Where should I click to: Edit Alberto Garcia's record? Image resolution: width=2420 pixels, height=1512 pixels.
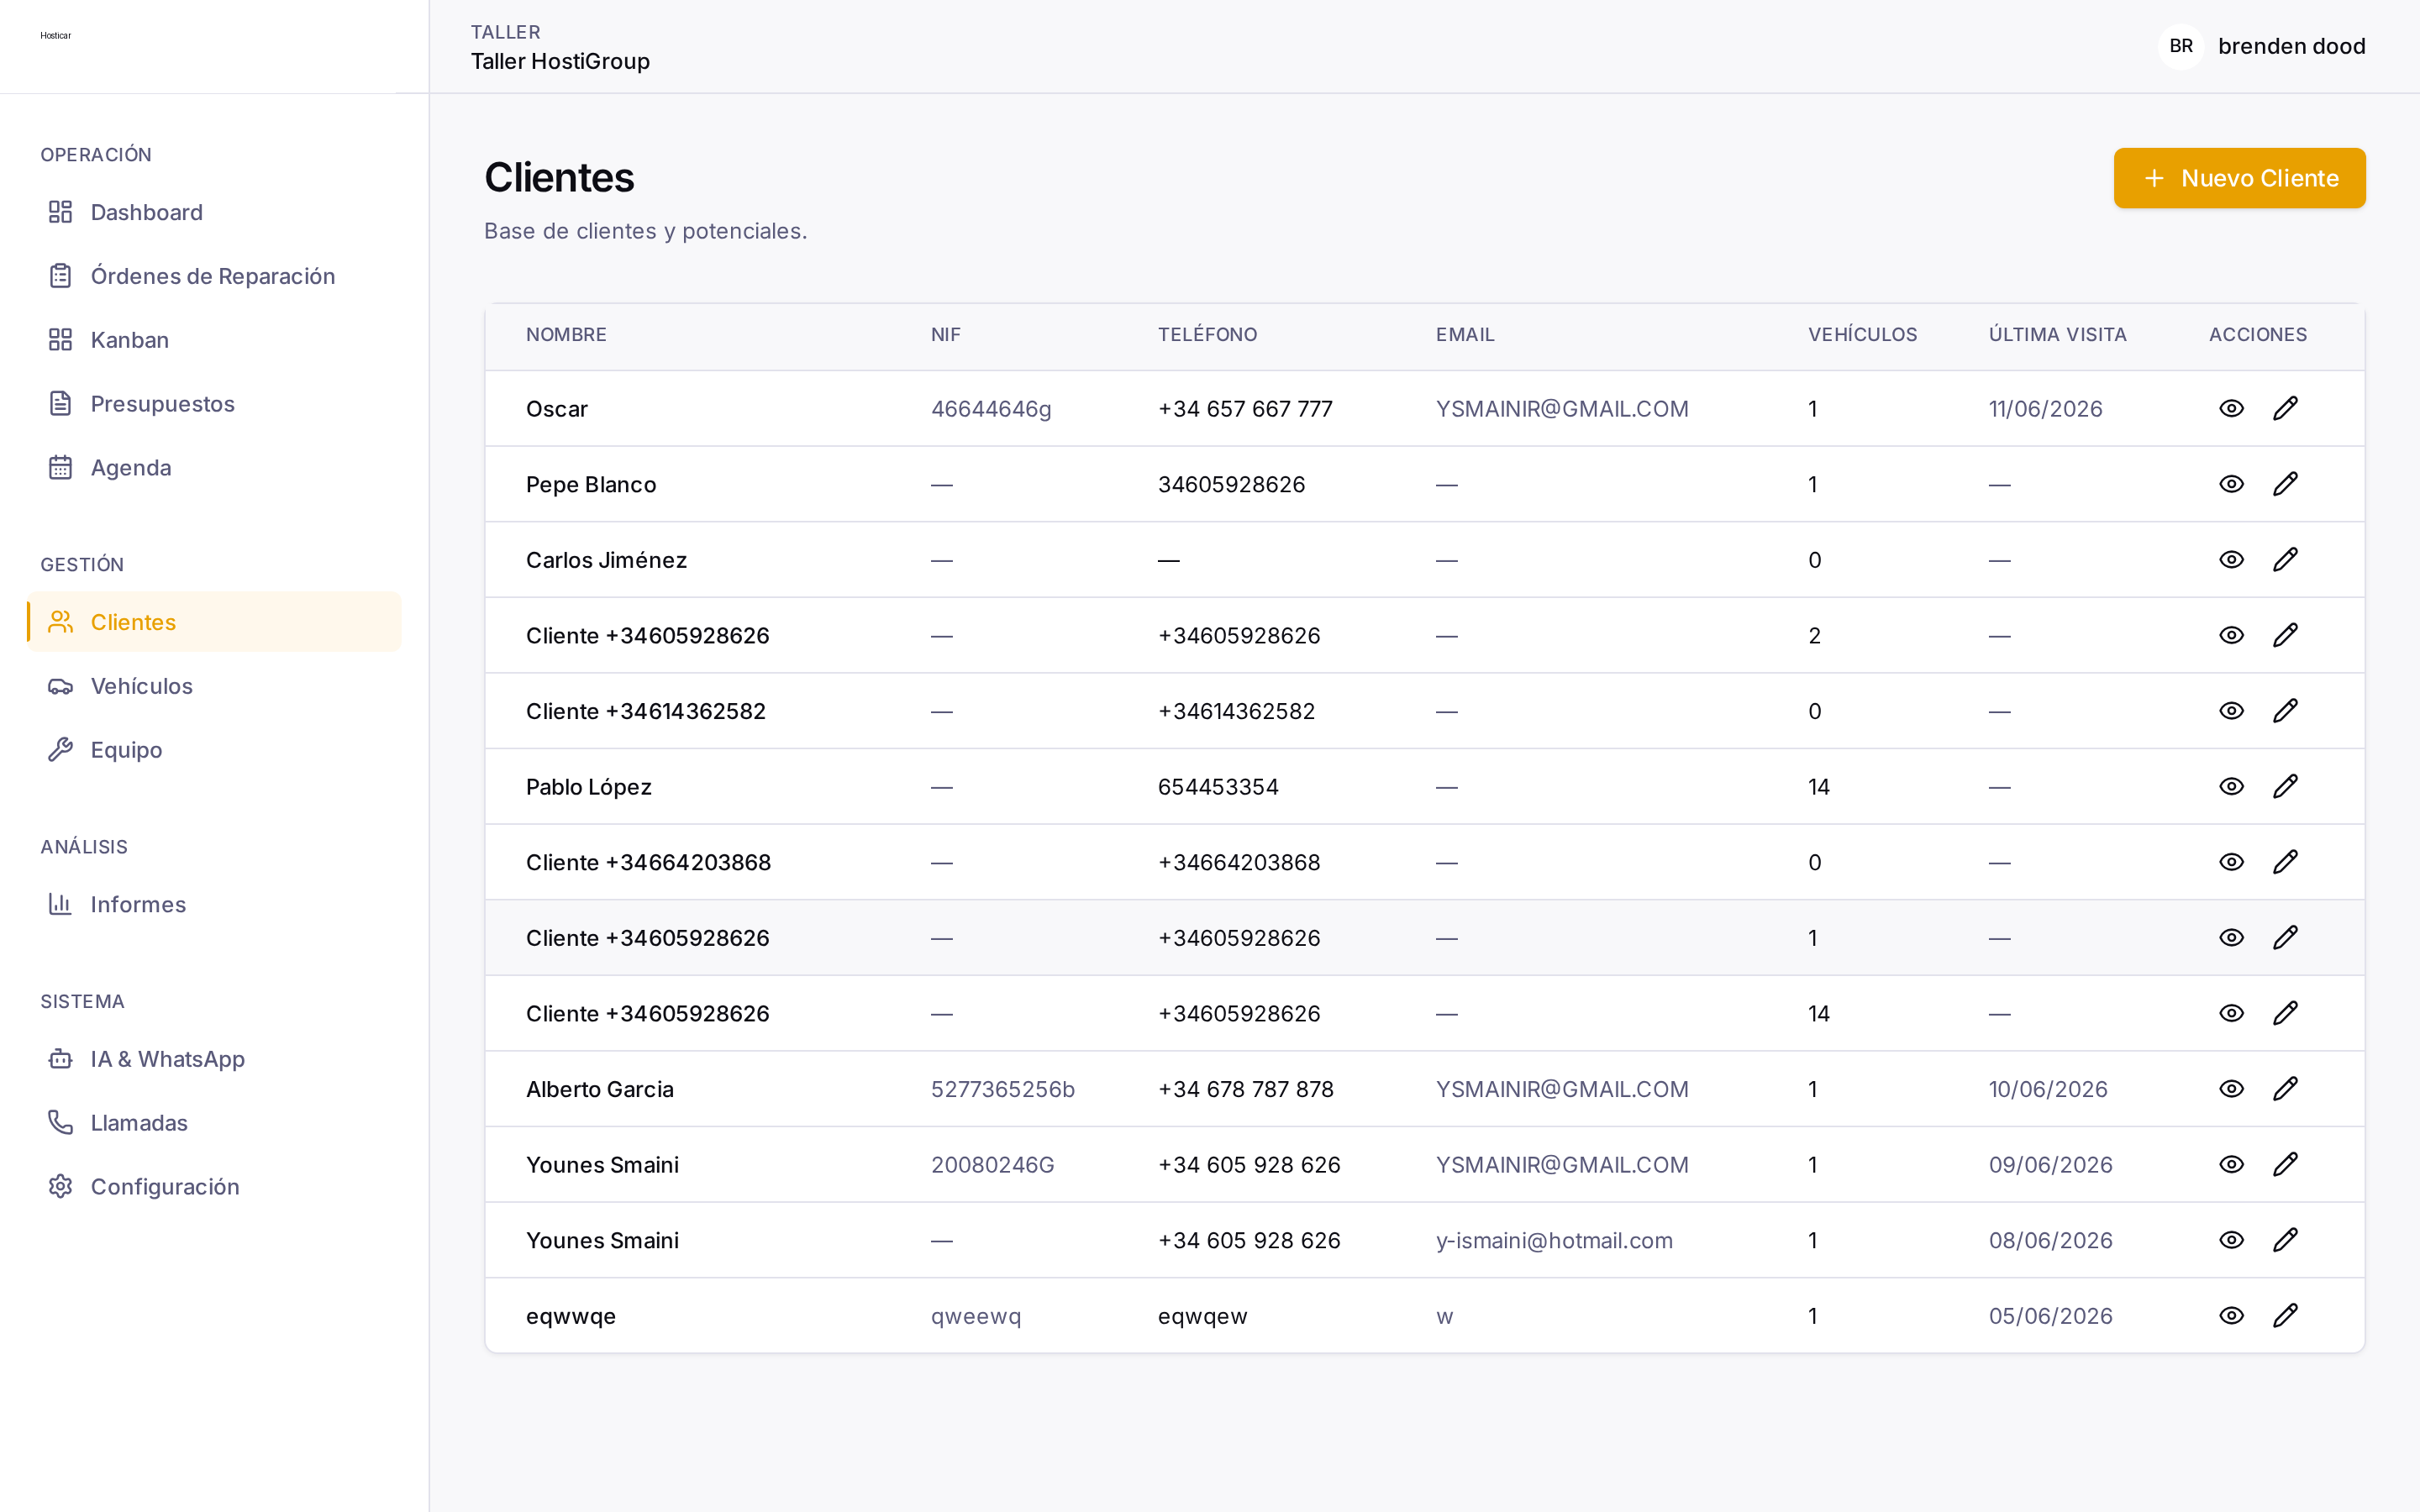[2285, 1089]
